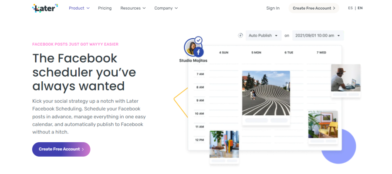The image size is (392, 174).
Task: Select the 5 MON column header
Action: point(256,53)
